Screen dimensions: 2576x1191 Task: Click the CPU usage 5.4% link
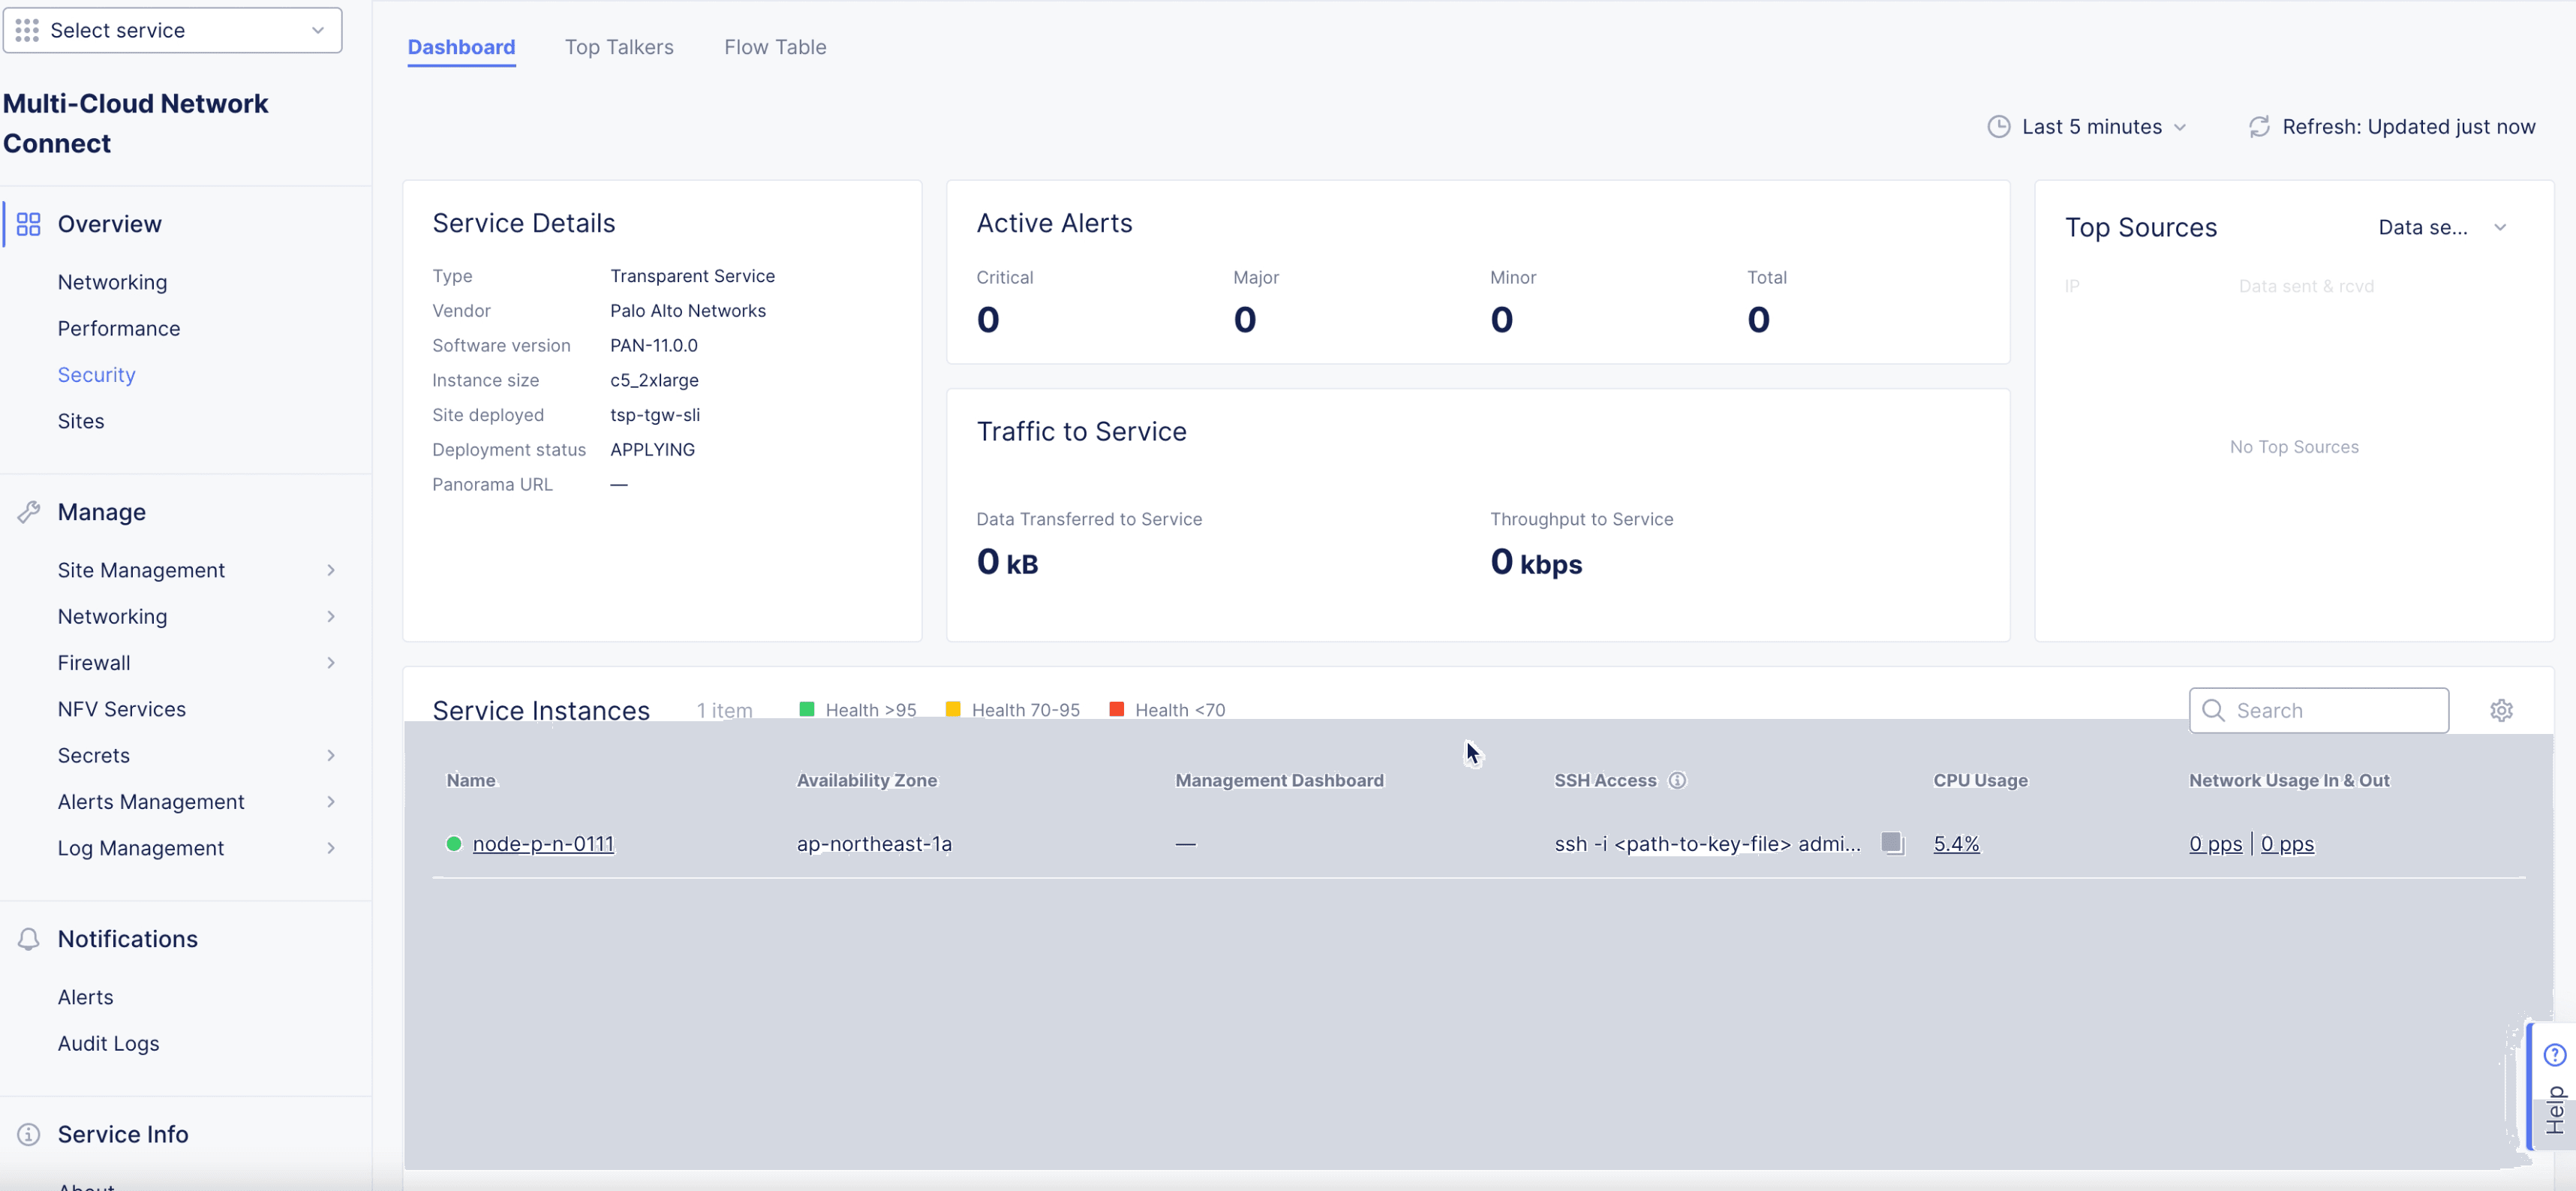1957,843
